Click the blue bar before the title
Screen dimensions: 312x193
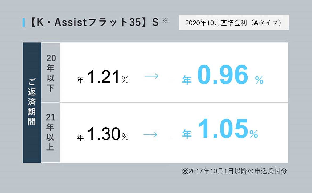coord(24,22)
